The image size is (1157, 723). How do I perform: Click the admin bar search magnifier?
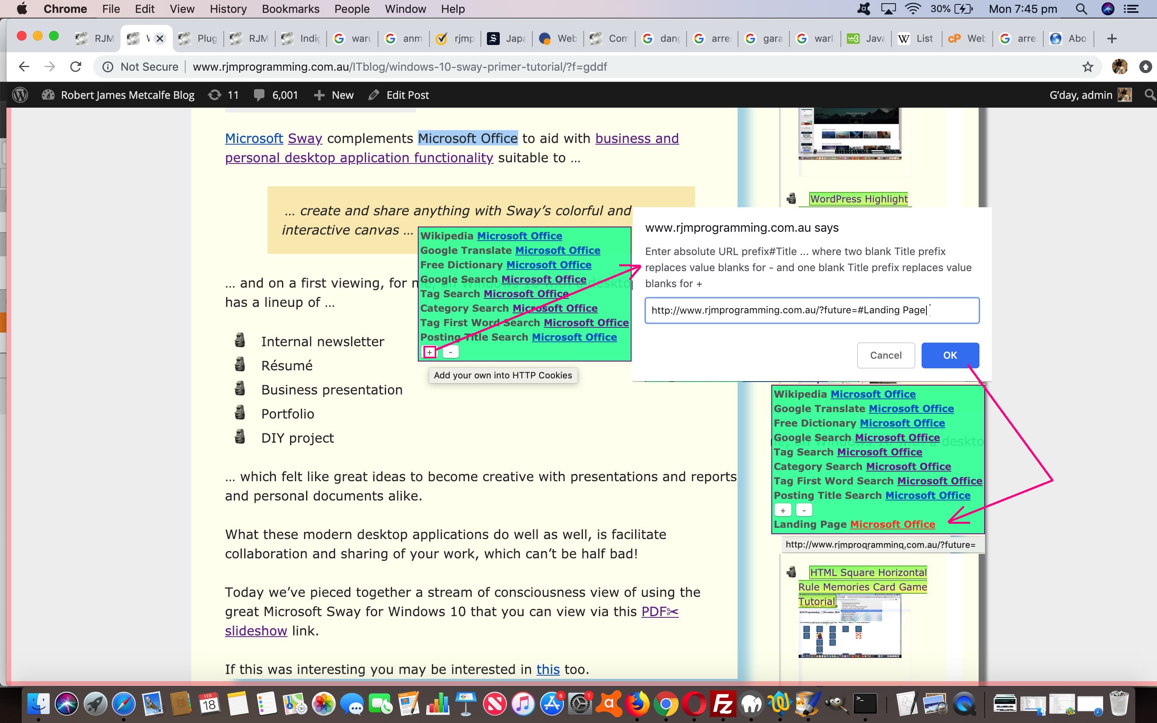point(1150,95)
